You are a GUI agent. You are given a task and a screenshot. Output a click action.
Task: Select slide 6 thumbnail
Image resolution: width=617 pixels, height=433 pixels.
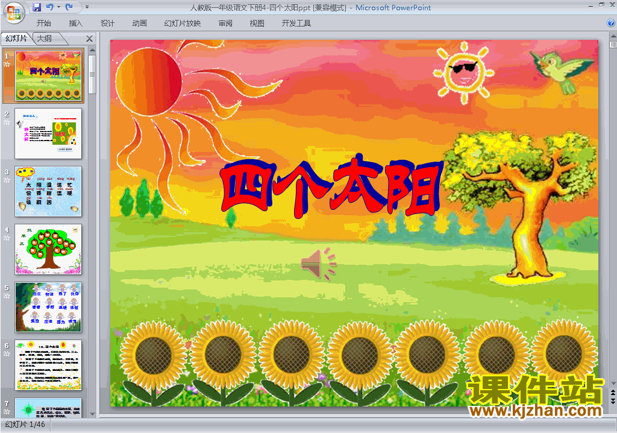point(48,365)
